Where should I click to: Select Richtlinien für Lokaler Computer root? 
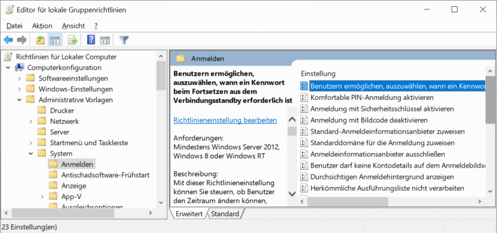(66, 57)
